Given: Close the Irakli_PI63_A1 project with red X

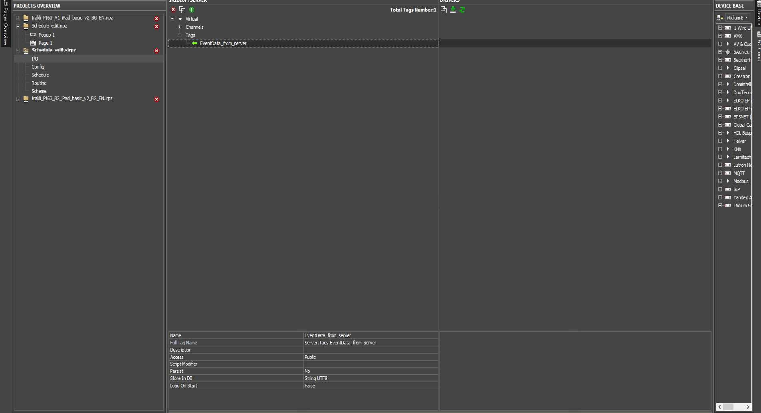Looking at the screenshot, I should tap(157, 19).
